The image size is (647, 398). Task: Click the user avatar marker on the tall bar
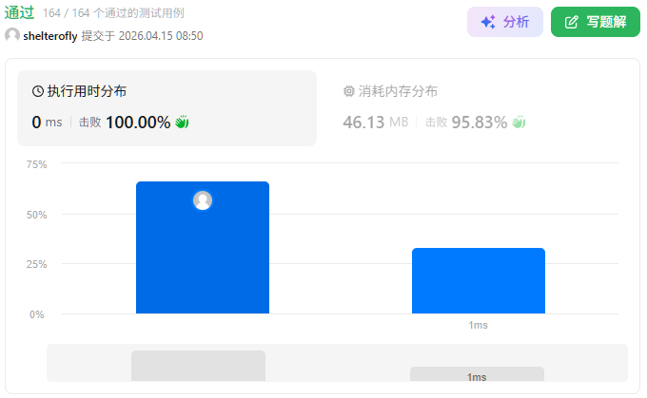[203, 200]
